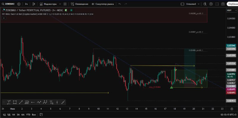238x118 pixels.
Task: Open the 2ч timeframe dropdown
Action: coord(26,4)
